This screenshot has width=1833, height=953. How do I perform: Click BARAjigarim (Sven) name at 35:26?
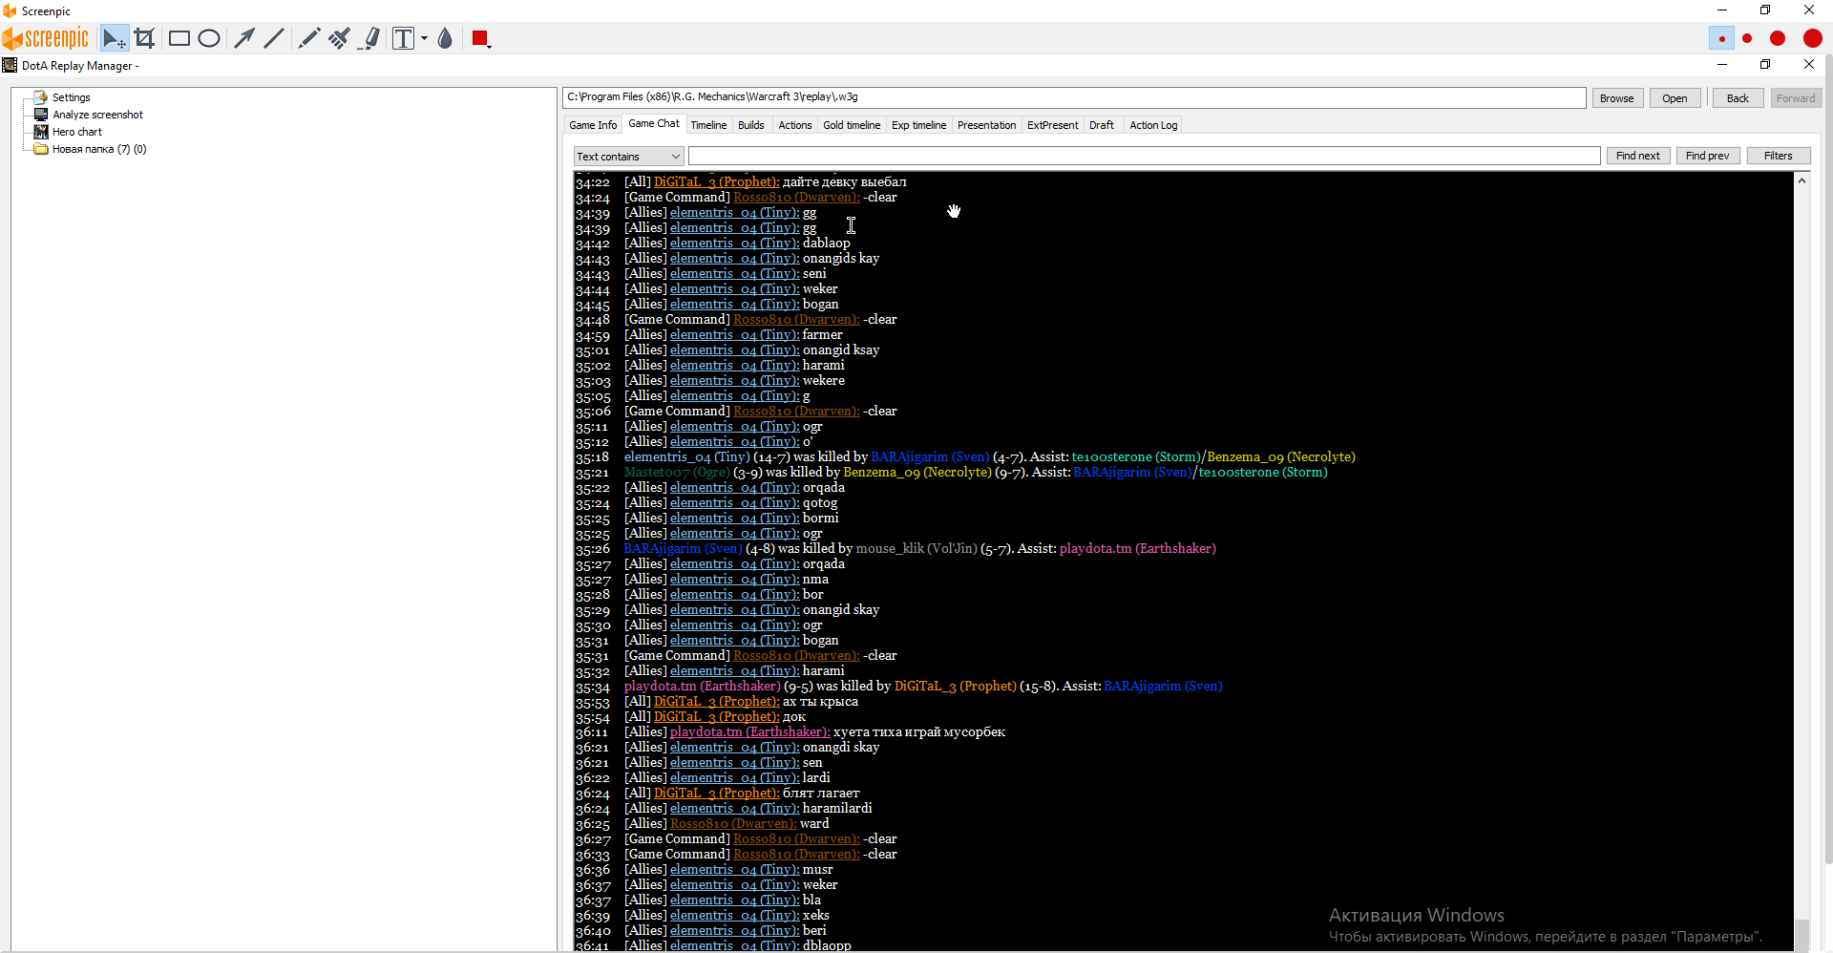click(x=683, y=548)
